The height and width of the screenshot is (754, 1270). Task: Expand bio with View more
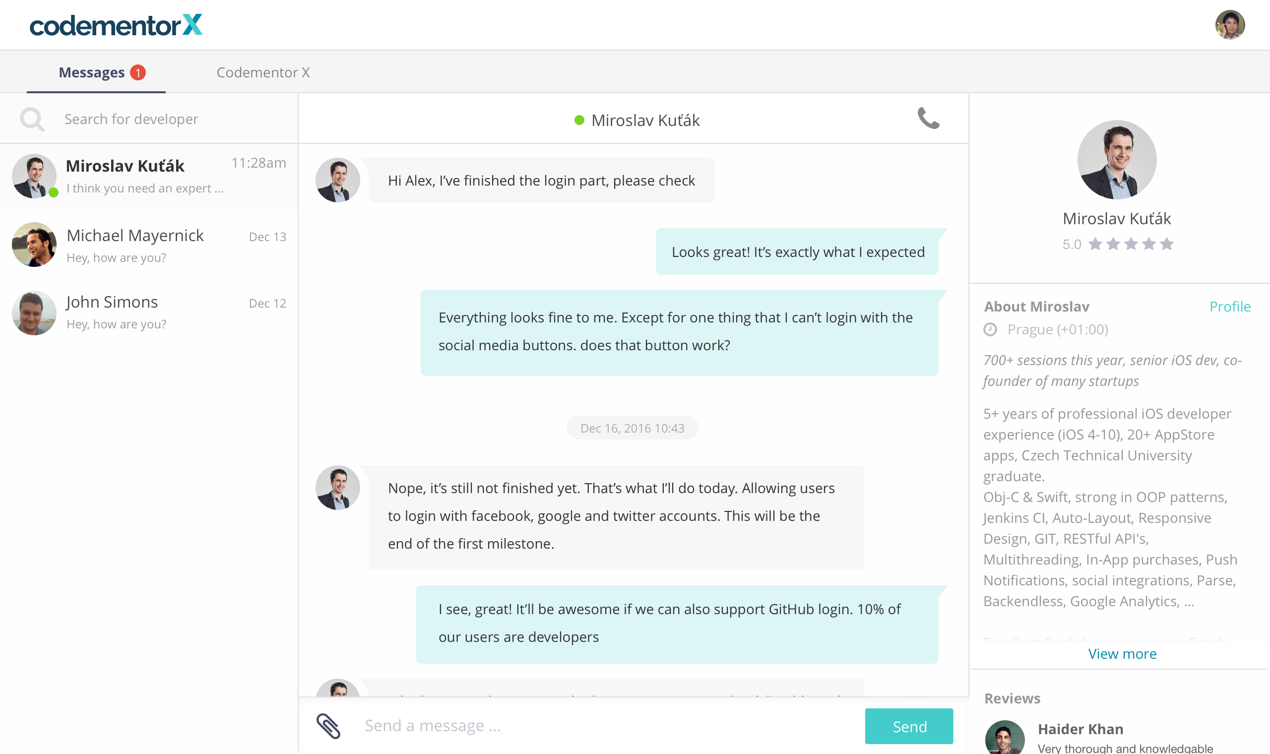coord(1122,654)
